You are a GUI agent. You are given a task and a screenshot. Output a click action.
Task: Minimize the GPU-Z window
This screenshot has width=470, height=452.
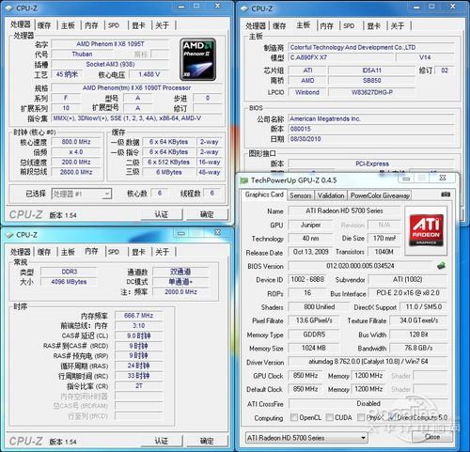tap(406, 179)
